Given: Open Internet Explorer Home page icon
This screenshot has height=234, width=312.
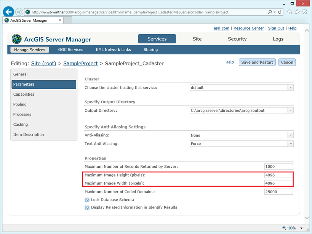Looking at the screenshot, I should [x=289, y=12].
